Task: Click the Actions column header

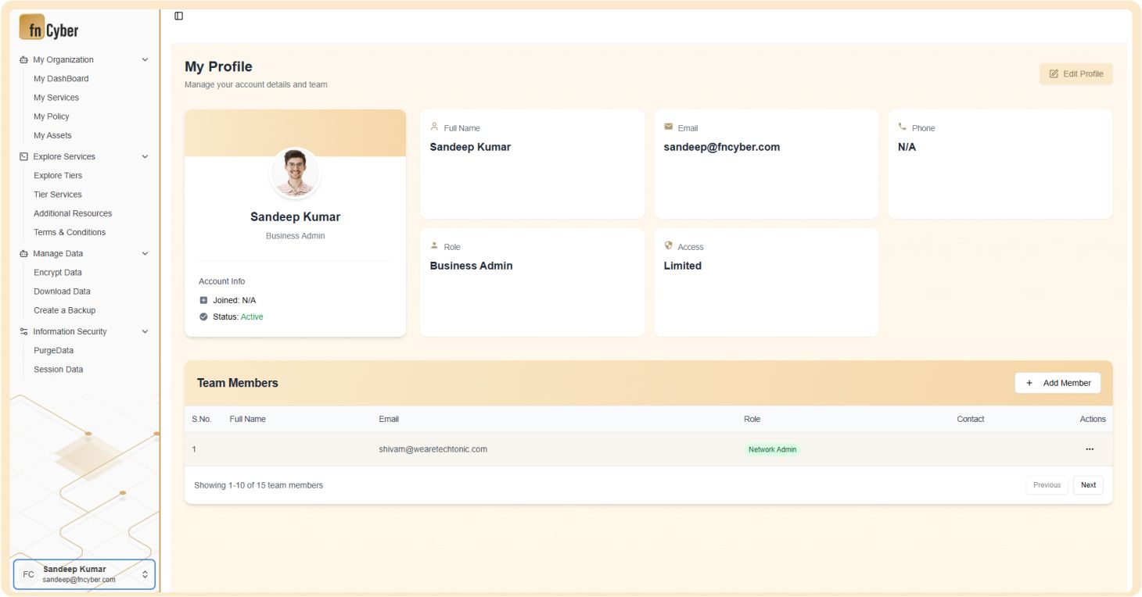Action: point(1093,420)
